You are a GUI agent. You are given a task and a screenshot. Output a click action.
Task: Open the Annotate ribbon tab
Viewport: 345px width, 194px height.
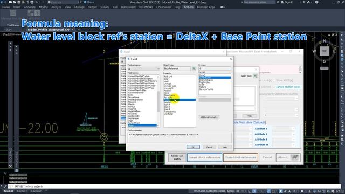30,7
